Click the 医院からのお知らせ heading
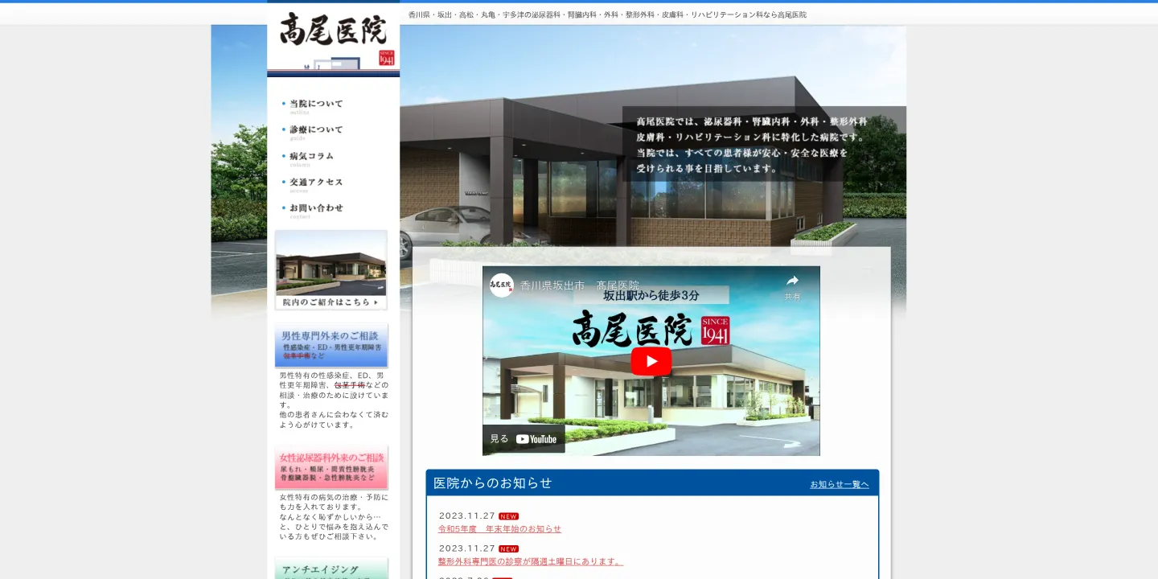 (493, 483)
